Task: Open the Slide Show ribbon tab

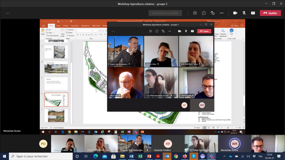Action: (x=96, y=26)
